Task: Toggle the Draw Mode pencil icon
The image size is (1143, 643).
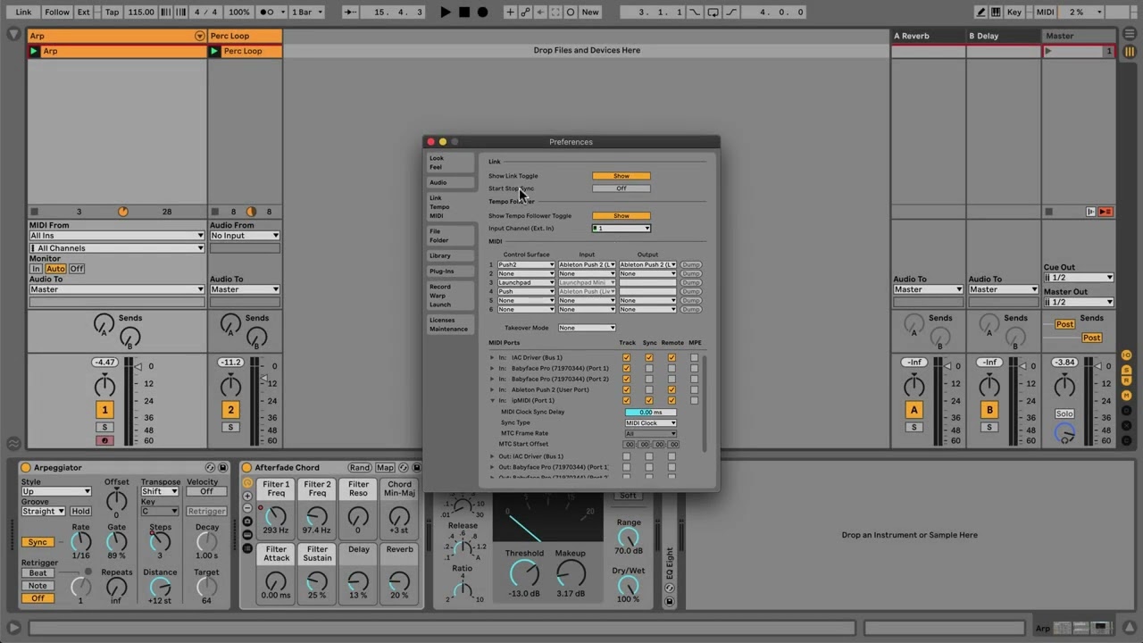Action: [981, 12]
